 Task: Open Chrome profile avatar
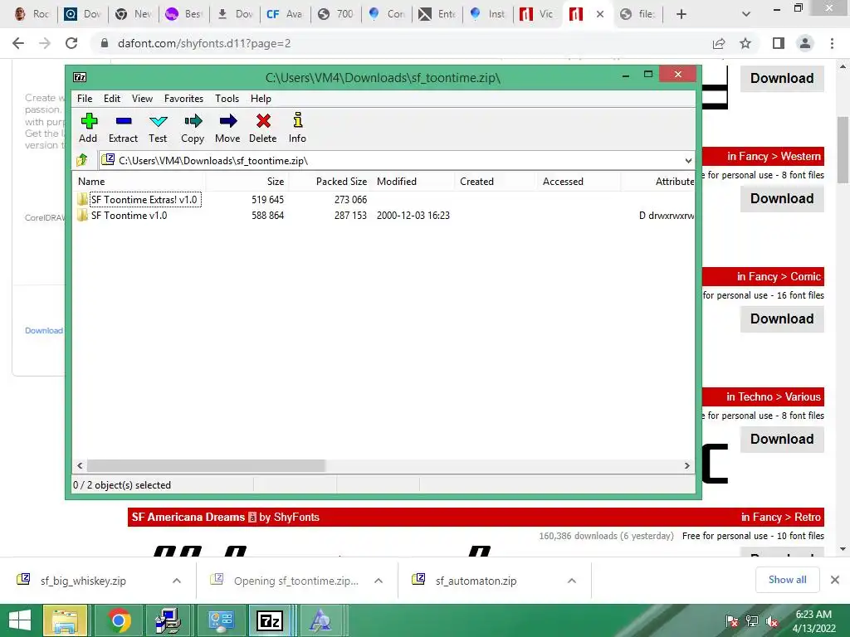click(805, 43)
